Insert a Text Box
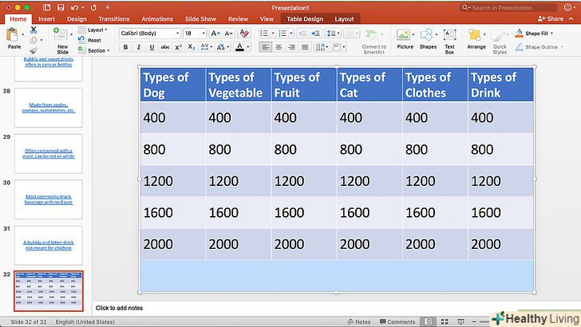This screenshot has height=327, width=581. click(449, 37)
